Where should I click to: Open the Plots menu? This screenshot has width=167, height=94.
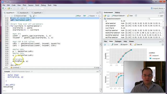click(24, 5)
